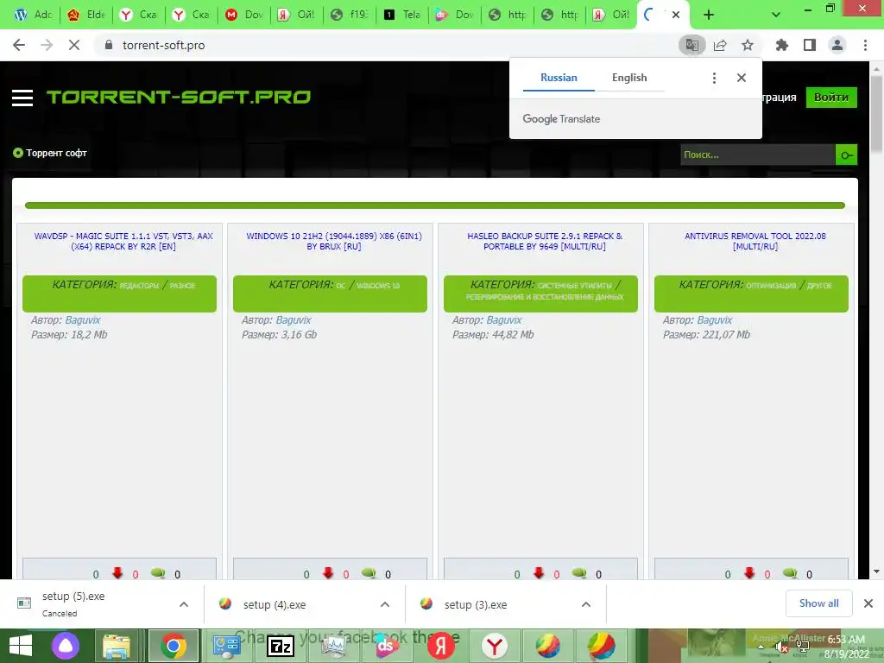Viewport: 884px width, 663px height.
Task: Open the Chrome three-dot menu
Action: (865, 45)
